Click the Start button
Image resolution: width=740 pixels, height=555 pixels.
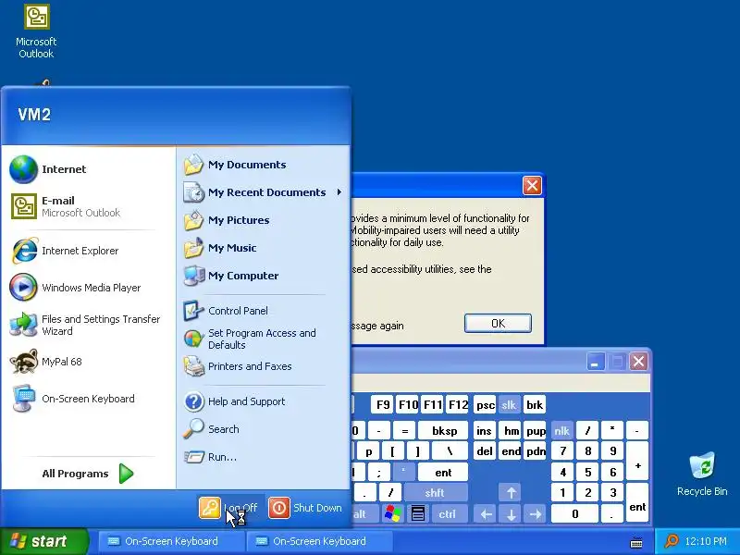(43, 541)
